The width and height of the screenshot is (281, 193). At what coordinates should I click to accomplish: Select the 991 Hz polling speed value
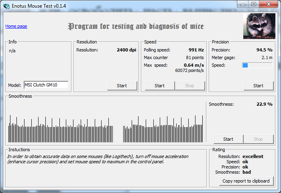click(196, 50)
